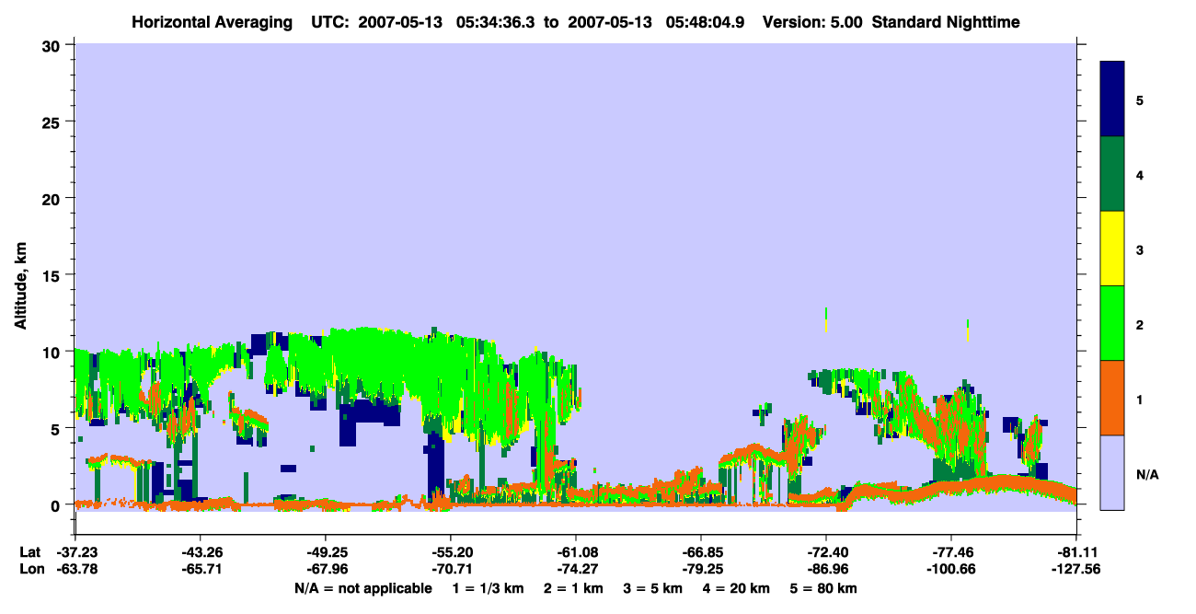Click the dark green colorbar segment labeled 4
Screen dimensions: 1196x614
tap(1112, 174)
